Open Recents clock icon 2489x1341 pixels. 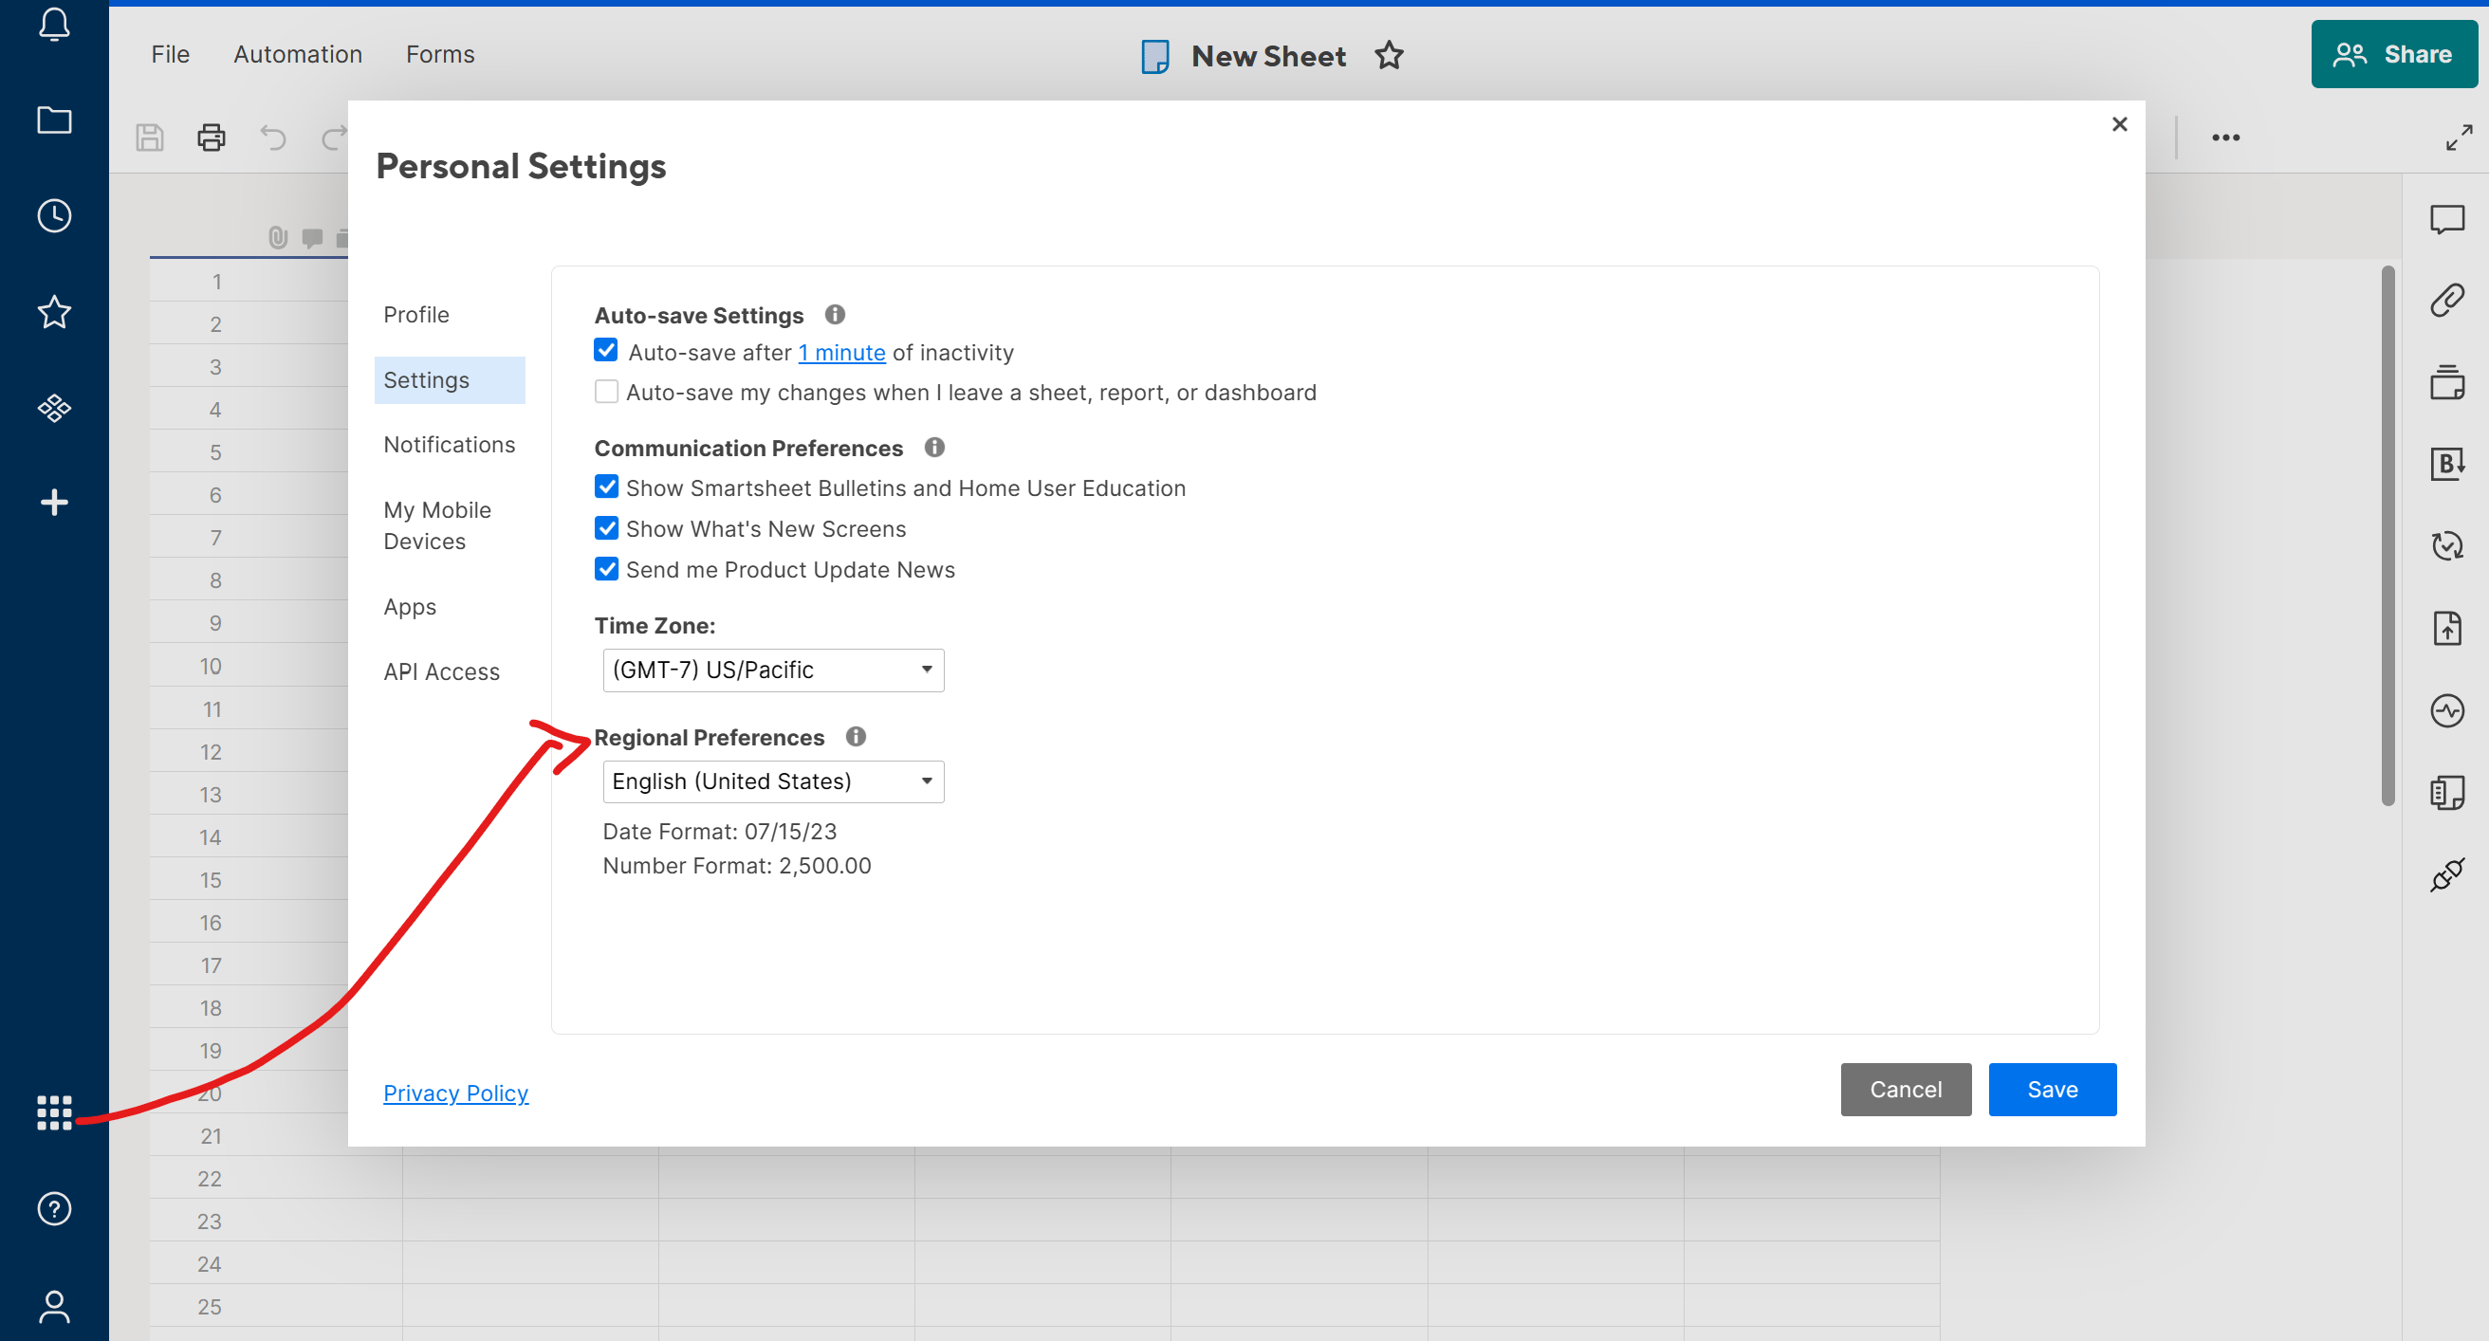coord(54,215)
